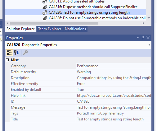The height and width of the screenshot is (131, 157).
Task: Select CA1816 Dispose methods rule row
Action: (75, 7)
